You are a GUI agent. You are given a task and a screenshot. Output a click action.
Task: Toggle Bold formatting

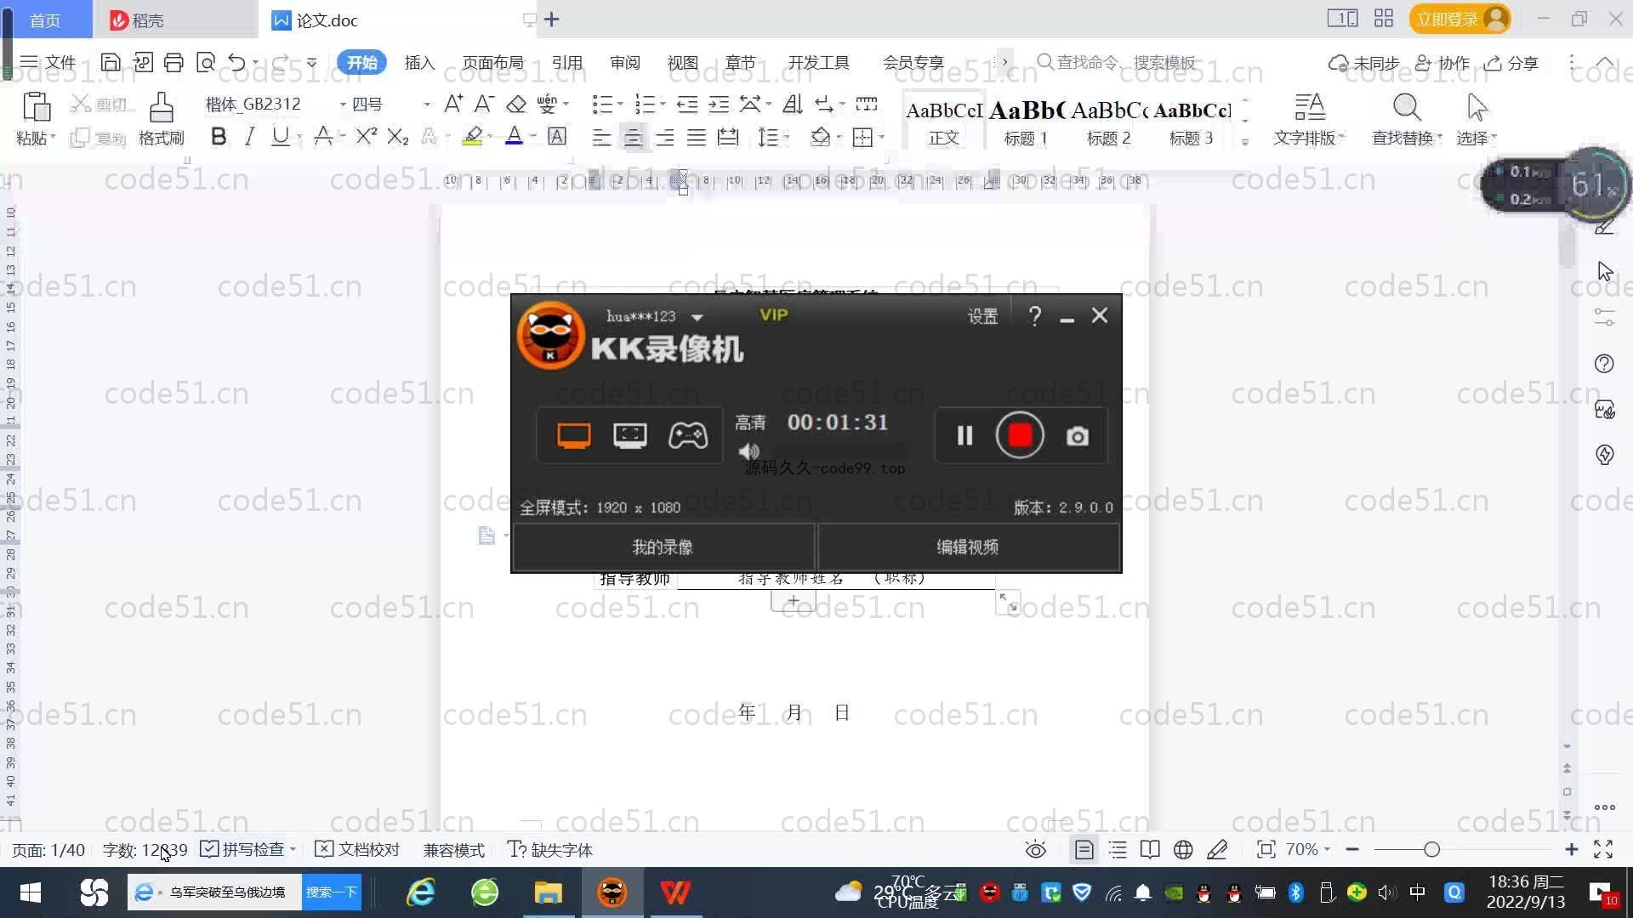point(219,136)
